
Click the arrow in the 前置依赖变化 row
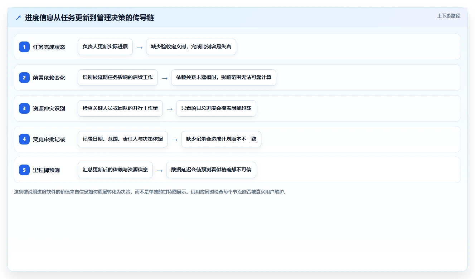click(x=165, y=78)
